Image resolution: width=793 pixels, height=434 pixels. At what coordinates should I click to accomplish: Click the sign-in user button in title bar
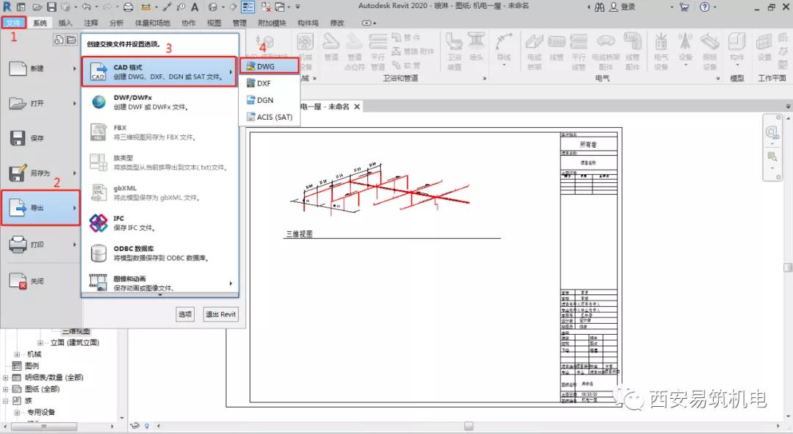point(623,7)
